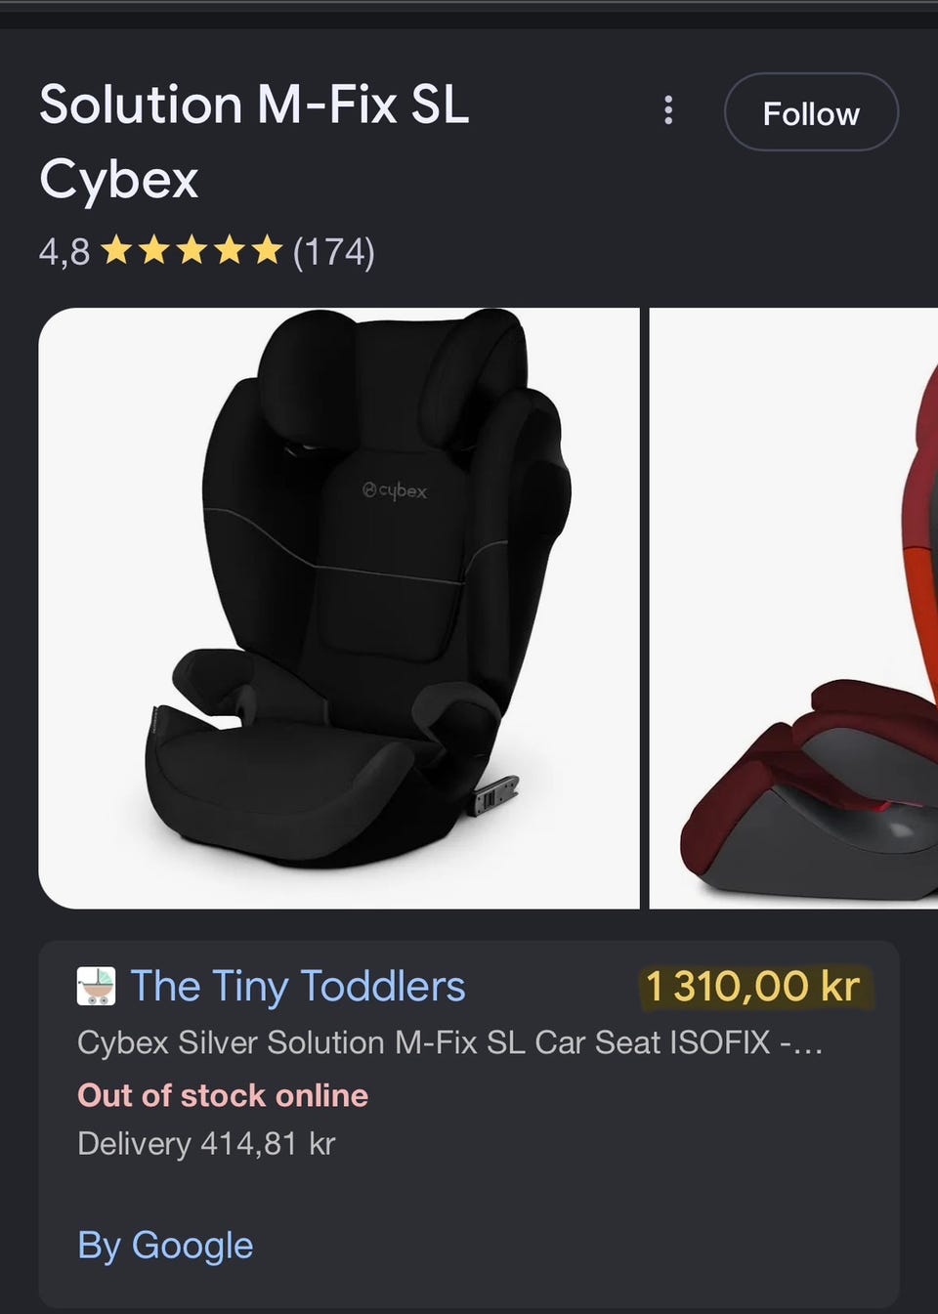The height and width of the screenshot is (1314, 938).
Task: Follow the Solution M-Fix SL product
Action: 811,112
